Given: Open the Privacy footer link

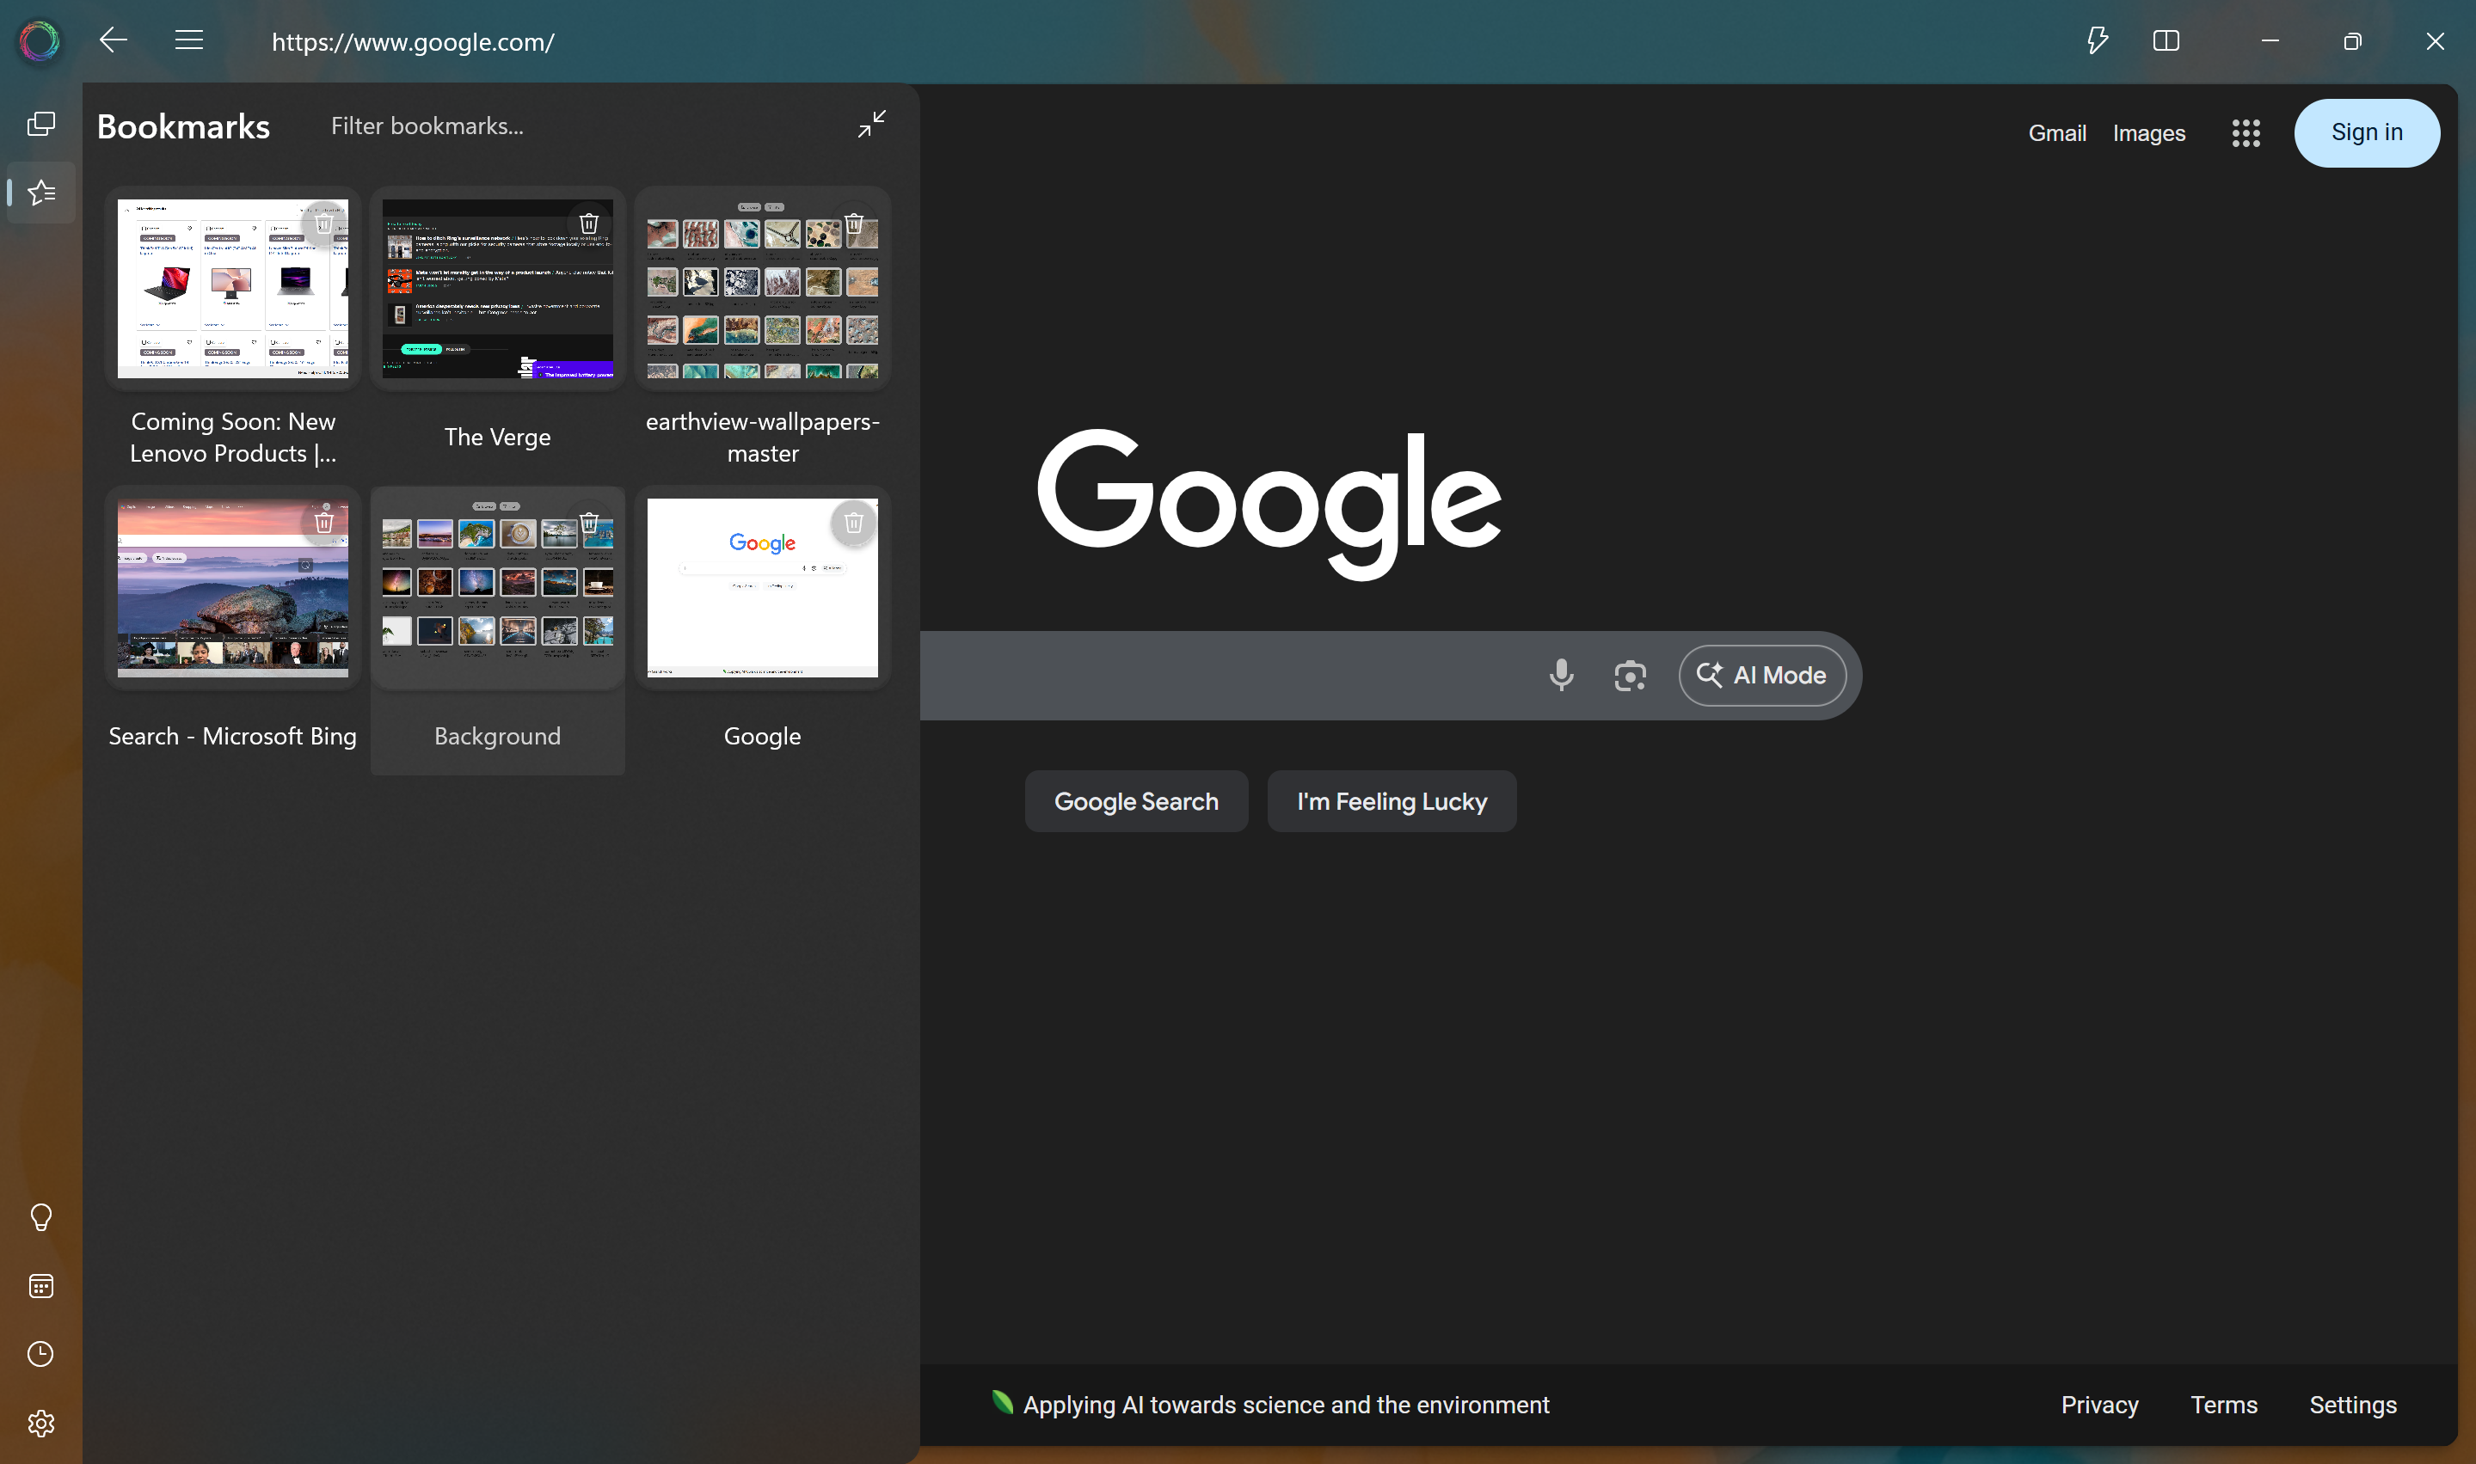Looking at the screenshot, I should [x=2099, y=1405].
